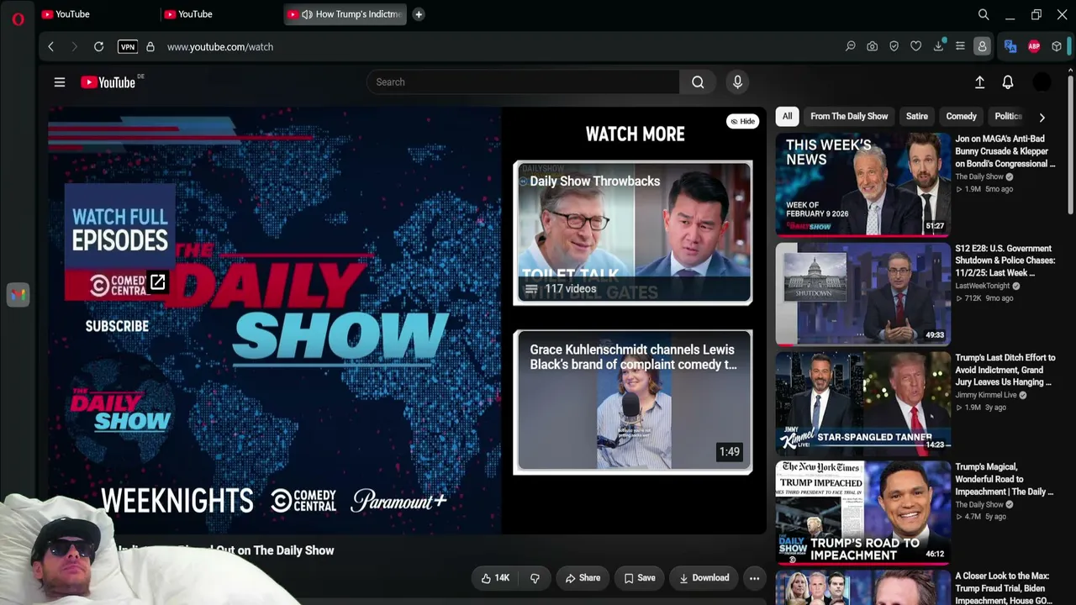Play the Shutdown 49:33 video thumbnail
This screenshot has height=605, width=1076.
pos(863,294)
